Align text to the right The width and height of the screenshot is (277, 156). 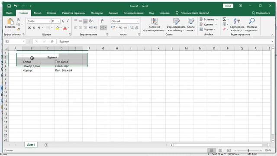pyautogui.click(x=85, y=28)
